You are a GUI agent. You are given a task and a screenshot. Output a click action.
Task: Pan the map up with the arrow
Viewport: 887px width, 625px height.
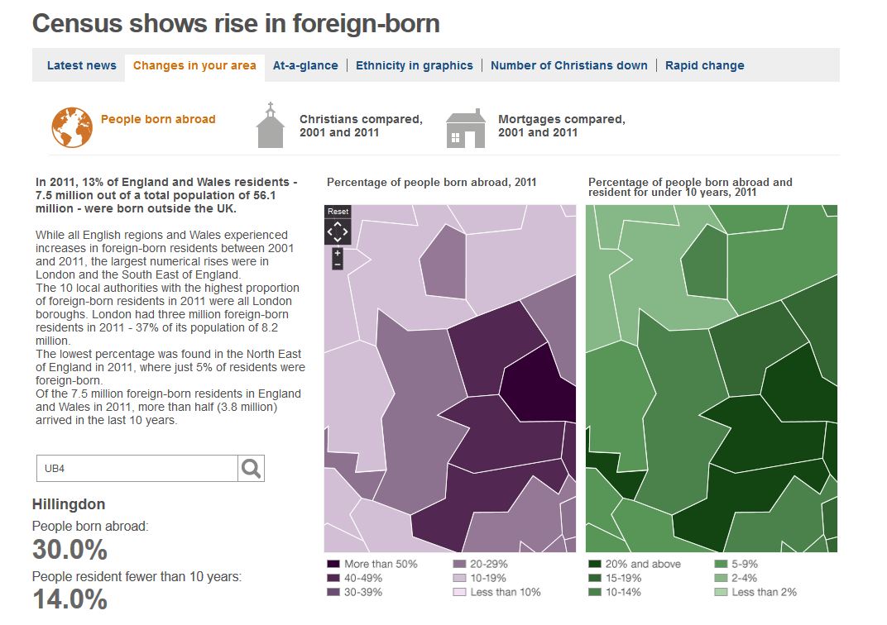click(x=338, y=225)
